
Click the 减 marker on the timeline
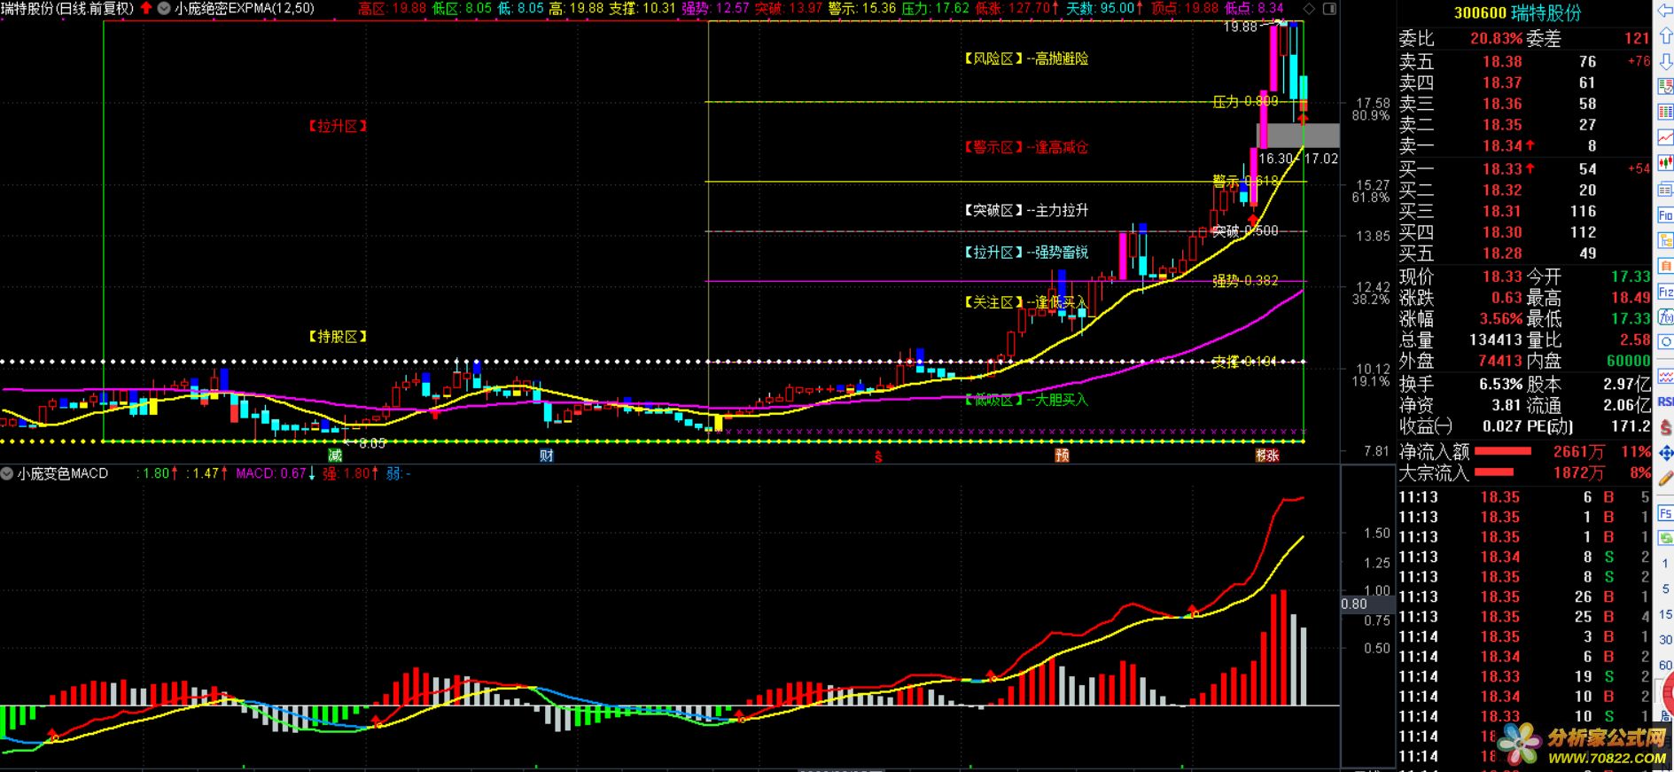pos(334,456)
